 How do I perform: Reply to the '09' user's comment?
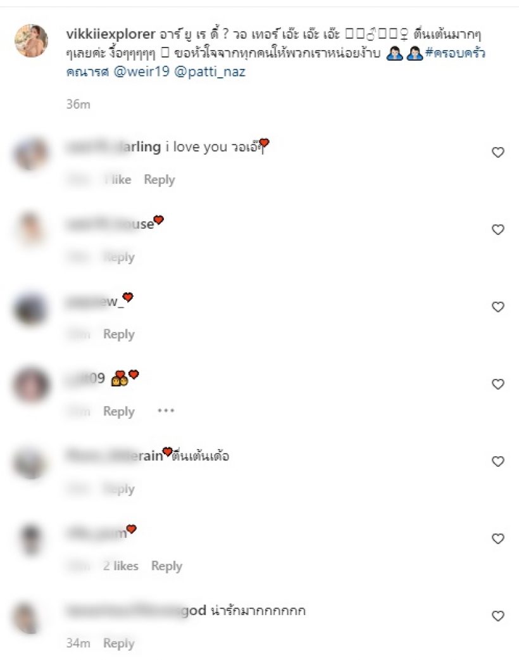pos(119,411)
